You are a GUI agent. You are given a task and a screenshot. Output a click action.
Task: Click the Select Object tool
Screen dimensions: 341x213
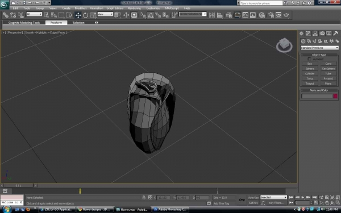click(46, 15)
